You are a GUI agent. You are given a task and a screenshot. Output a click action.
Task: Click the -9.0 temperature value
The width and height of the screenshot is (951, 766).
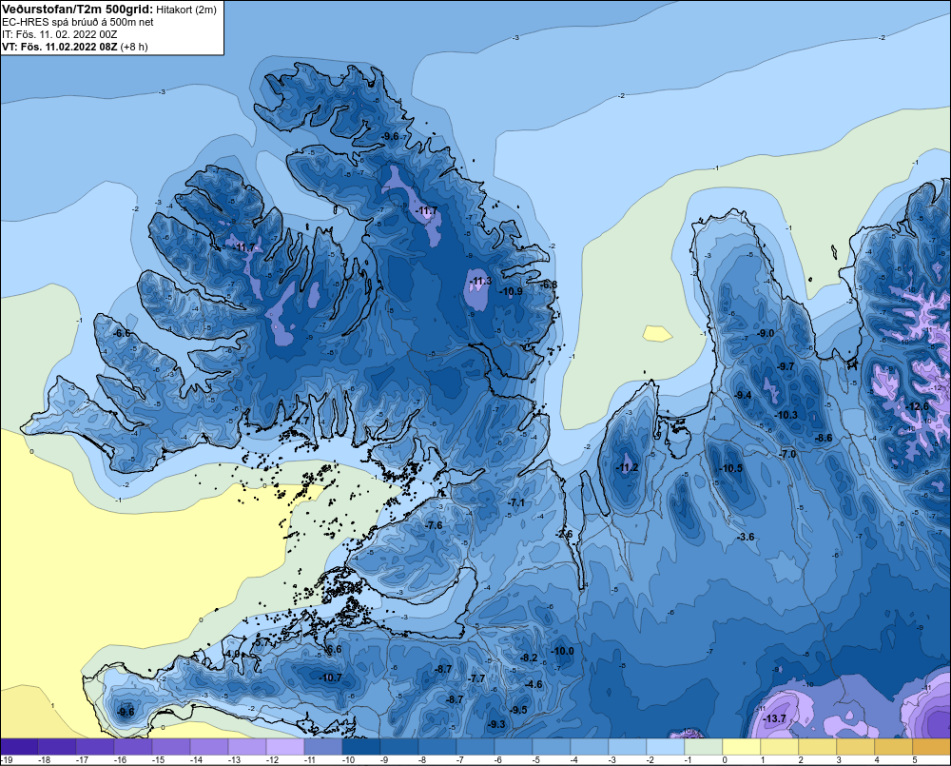pyautogui.click(x=766, y=333)
